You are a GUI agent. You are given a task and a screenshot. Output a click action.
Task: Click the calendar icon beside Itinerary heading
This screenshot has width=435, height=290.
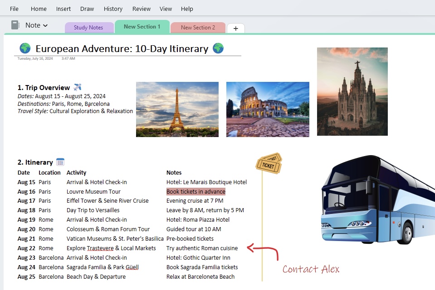[x=60, y=162]
